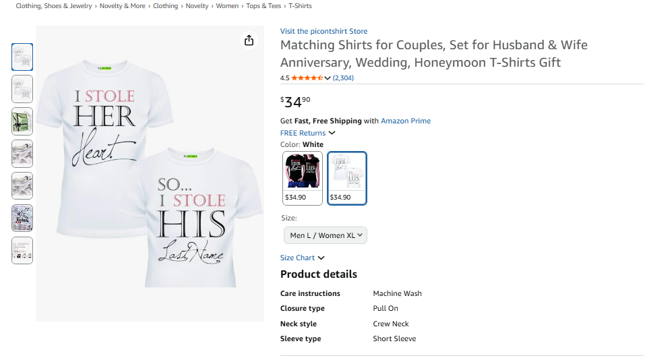
Task: Show the fourth product thumbnail image
Action: click(22, 154)
